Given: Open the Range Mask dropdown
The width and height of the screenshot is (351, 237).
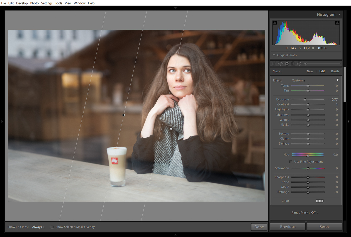Looking at the screenshot, I should 315,212.
